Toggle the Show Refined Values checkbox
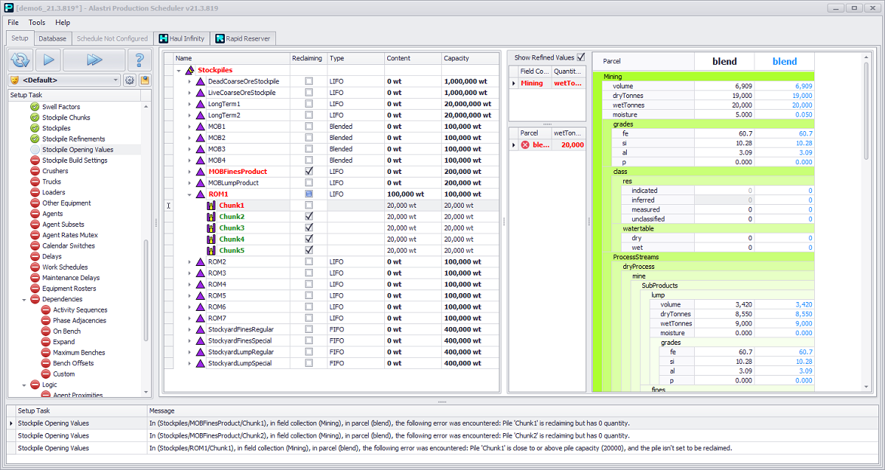885x470 pixels. (x=580, y=57)
